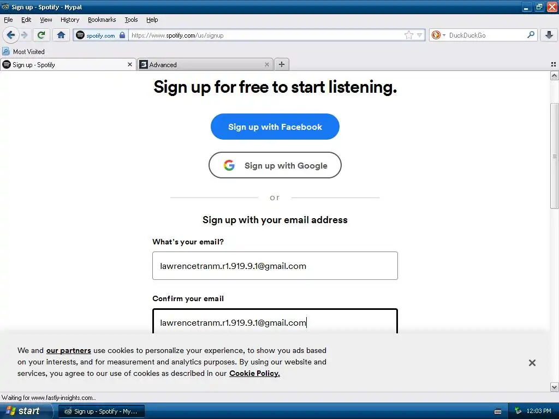This screenshot has height=419, width=559.
Task: Click the search magnifier icon
Action: tap(531, 35)
